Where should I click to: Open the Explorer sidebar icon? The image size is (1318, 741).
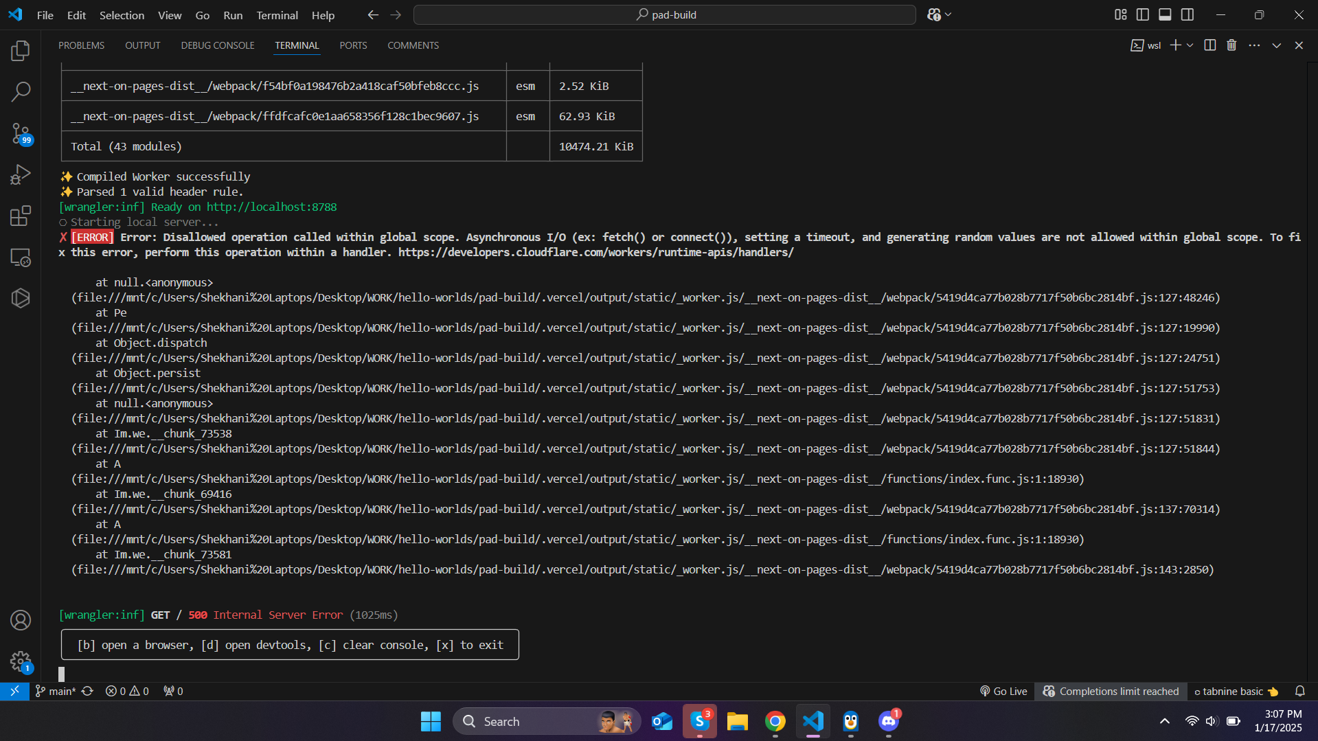tap(21, 50)
